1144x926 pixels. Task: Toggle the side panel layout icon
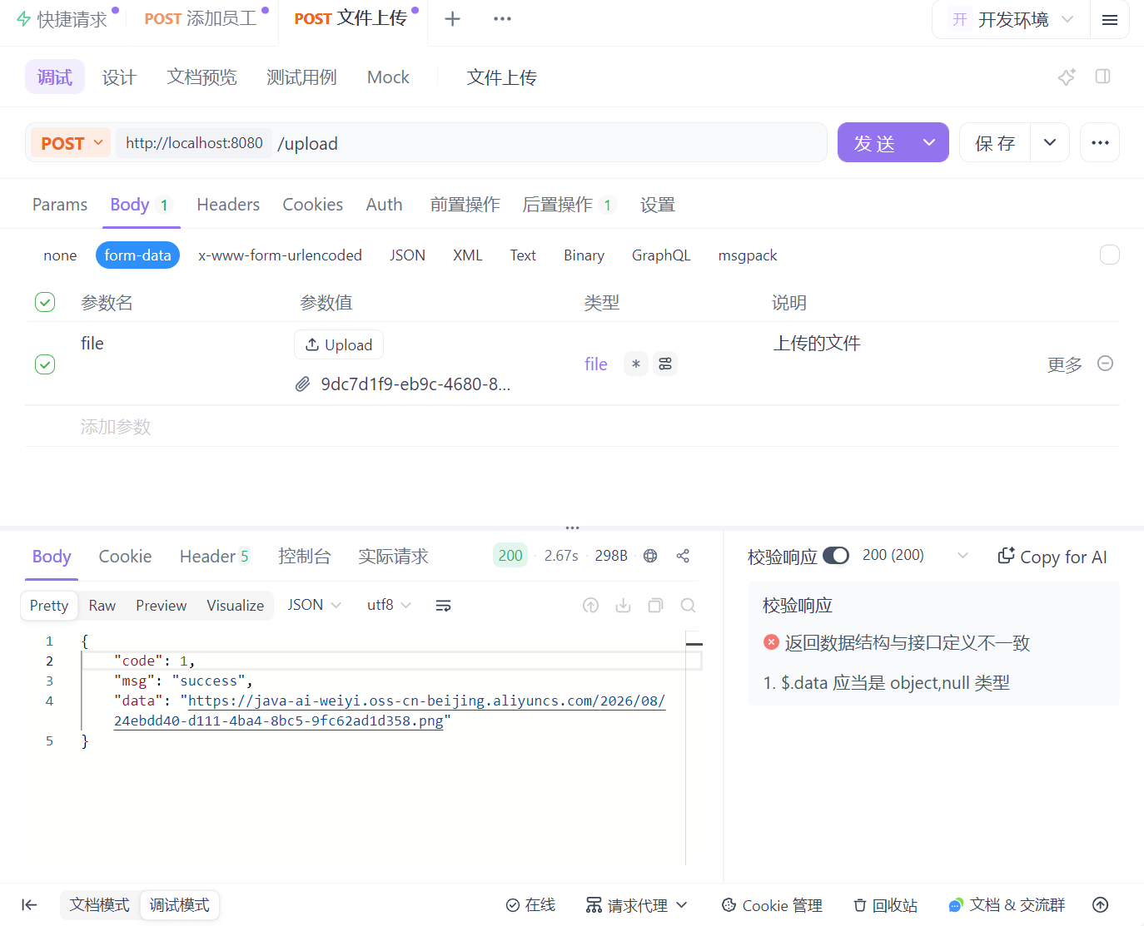[x=1103, y=77]
